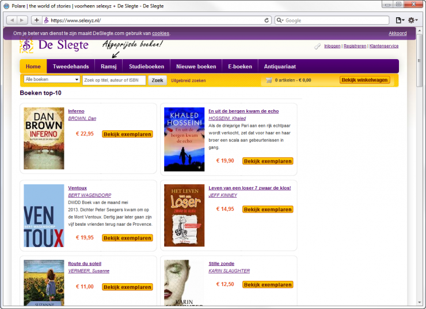Open the Klantenservice link
The width and height of the screenshot is (426, 309).
click(384, 46)
